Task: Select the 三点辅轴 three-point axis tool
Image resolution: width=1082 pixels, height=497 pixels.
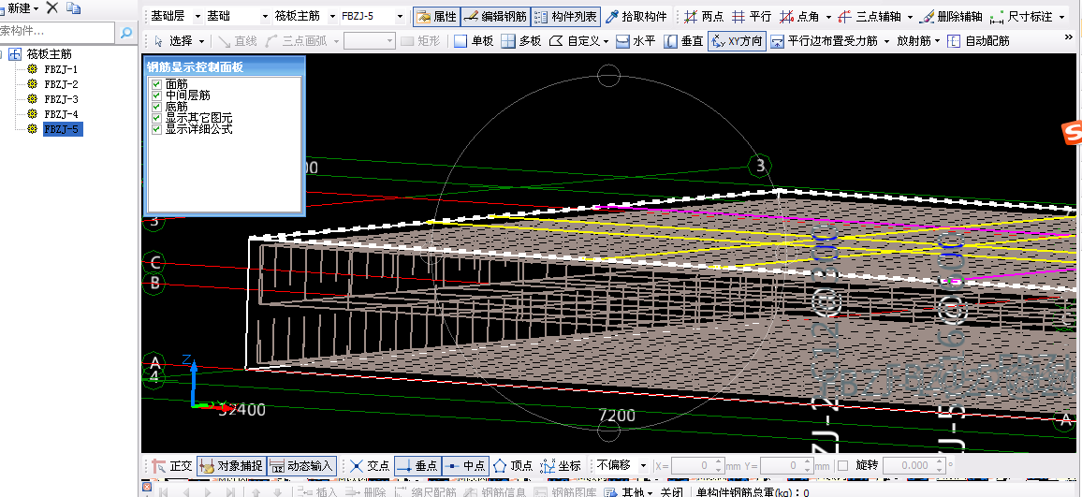Action: [x=868, y=17]
